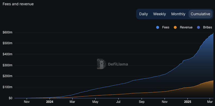Click the orange Revenue legend dot
The height and width of the screenshot is (106, 215).
pyautogui.click(x=175, y=27)
